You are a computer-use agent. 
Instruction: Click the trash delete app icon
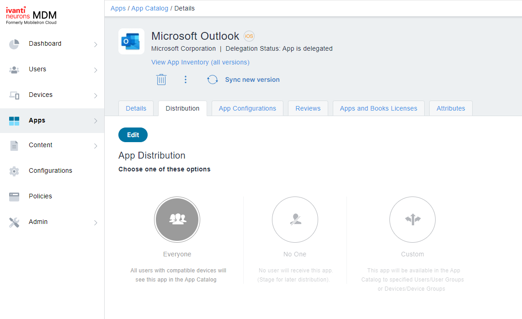161,80
